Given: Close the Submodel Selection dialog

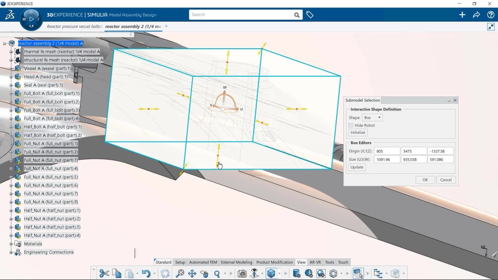Looking at the screenshot, I should pos(455,100).
